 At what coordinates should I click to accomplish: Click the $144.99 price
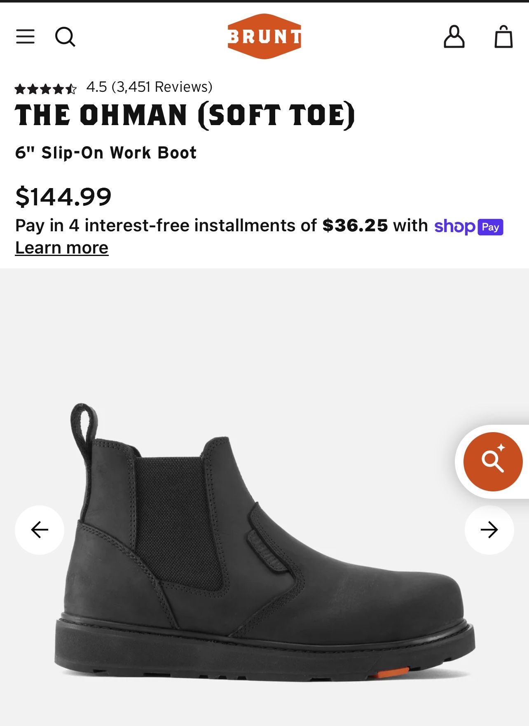click(x=63, y=196)
